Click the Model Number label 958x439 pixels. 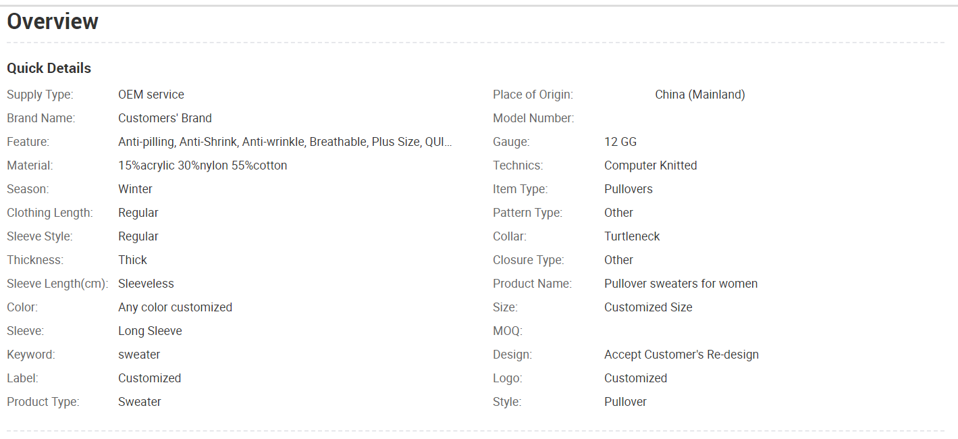pyautogui.click(x=533, y=118)
